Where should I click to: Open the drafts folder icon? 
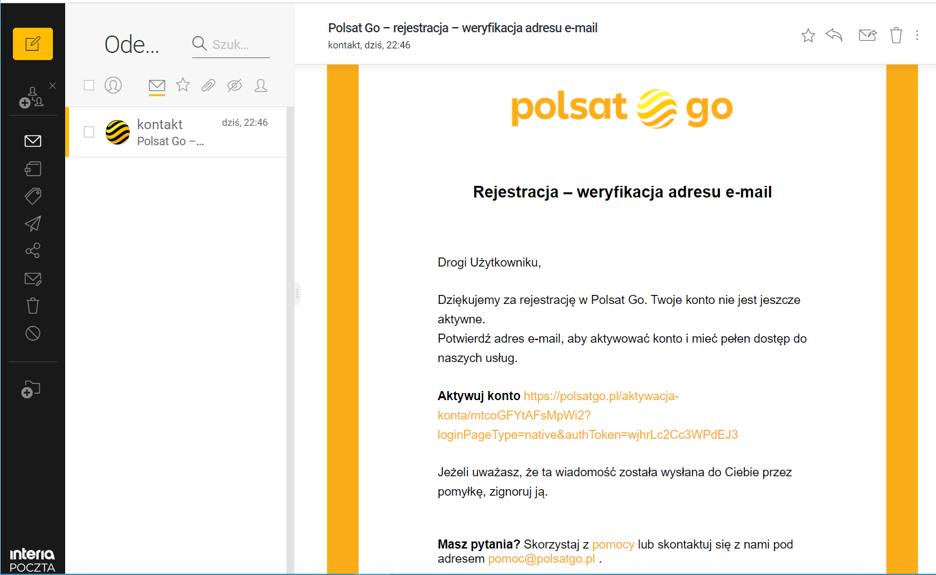coord(33,168)
